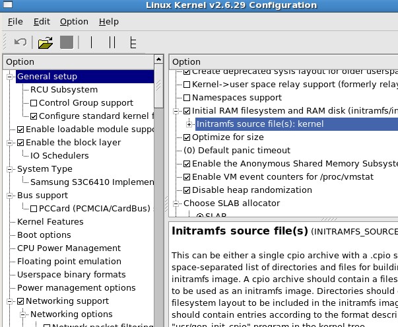Open the Option menu
Image resolution: width=398 pixels, height=327 pixels.
[x=74, y=21]
